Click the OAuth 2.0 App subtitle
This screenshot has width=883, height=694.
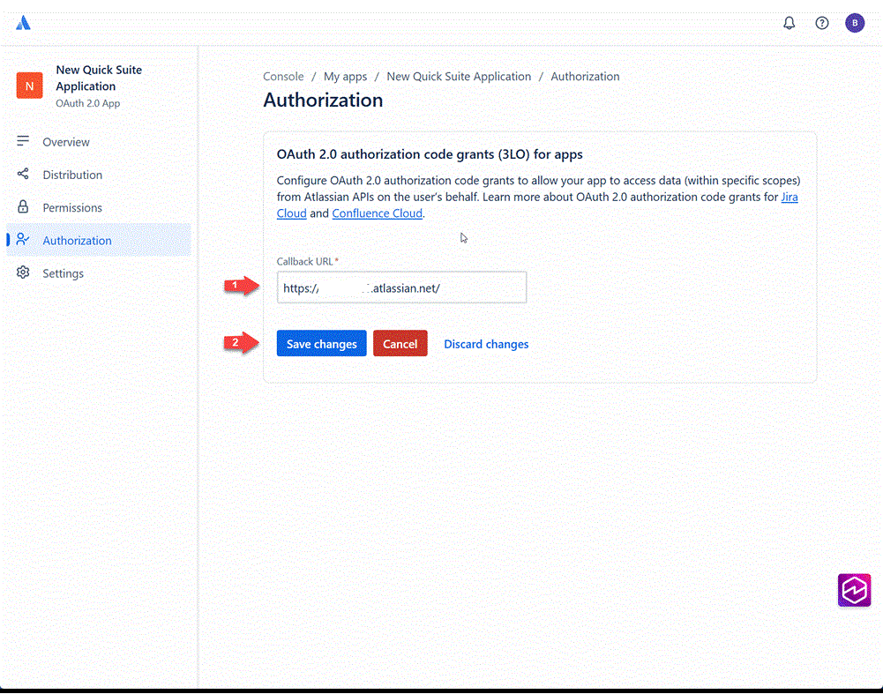88,103
